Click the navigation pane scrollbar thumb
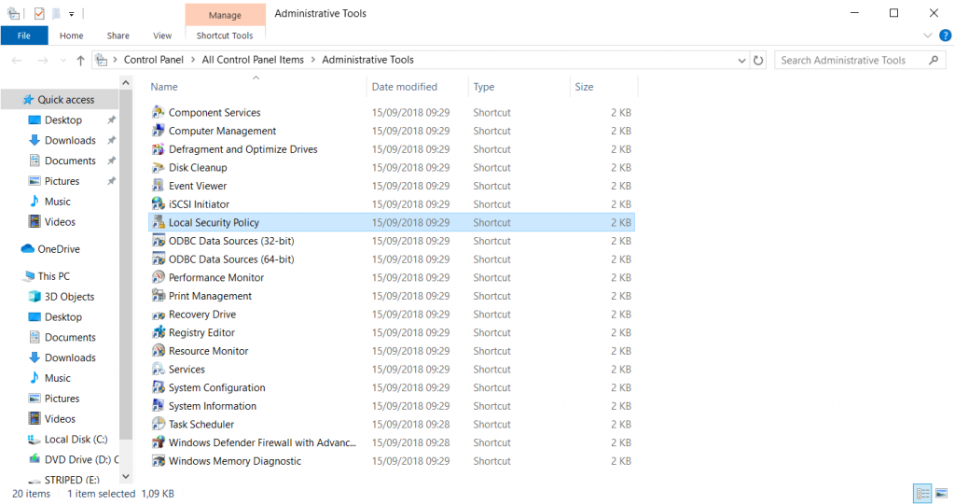Screen dimensions: 955x504 (126, 264)
